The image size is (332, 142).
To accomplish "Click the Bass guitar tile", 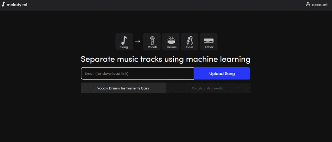I will pyautogui.click(x=190, y=42).
